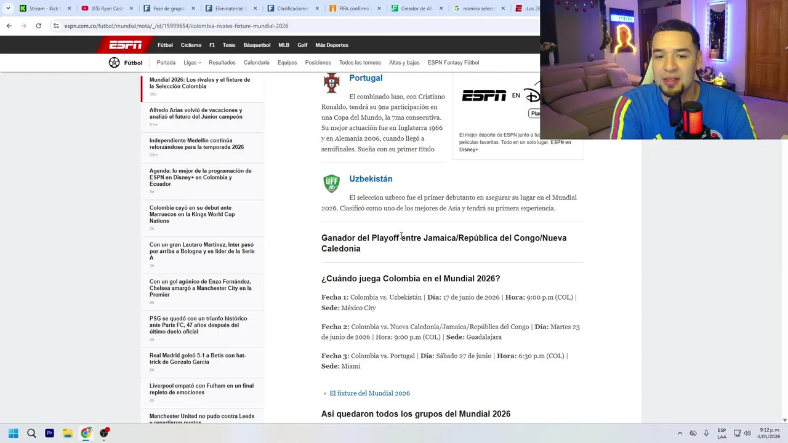Open Alfredo Arias volvió de vacaciones story
Screen dimensions: 788x443
[x=196, y=113]
